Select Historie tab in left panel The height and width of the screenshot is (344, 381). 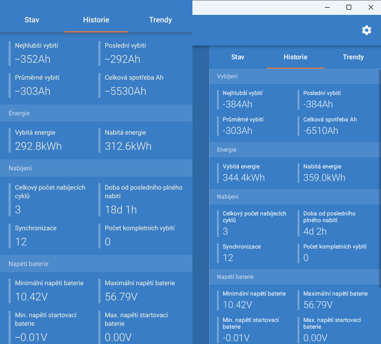pyautogui.click(x=96, y=20)
